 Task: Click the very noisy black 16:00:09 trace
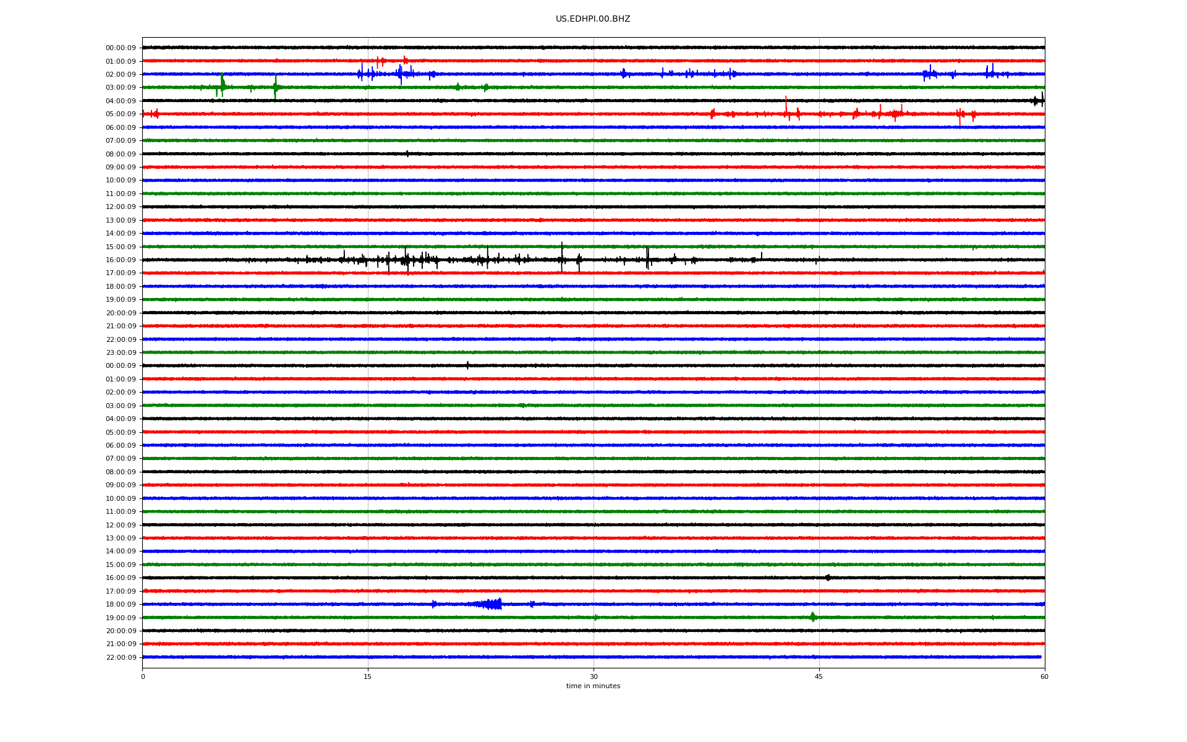click(x=408, y=260)
